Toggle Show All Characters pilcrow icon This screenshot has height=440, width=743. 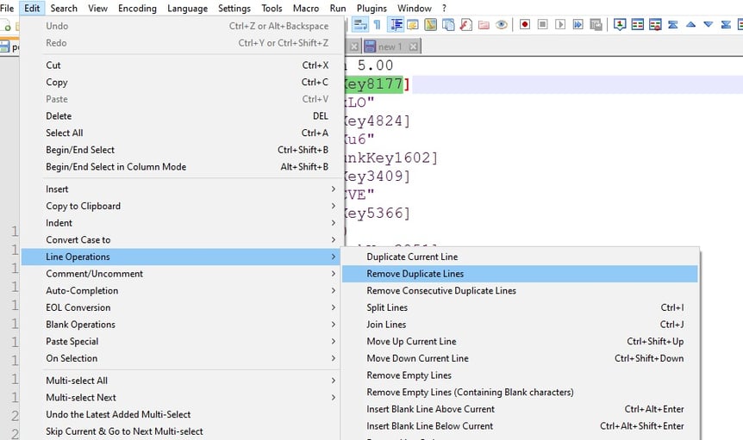[378, 24]
